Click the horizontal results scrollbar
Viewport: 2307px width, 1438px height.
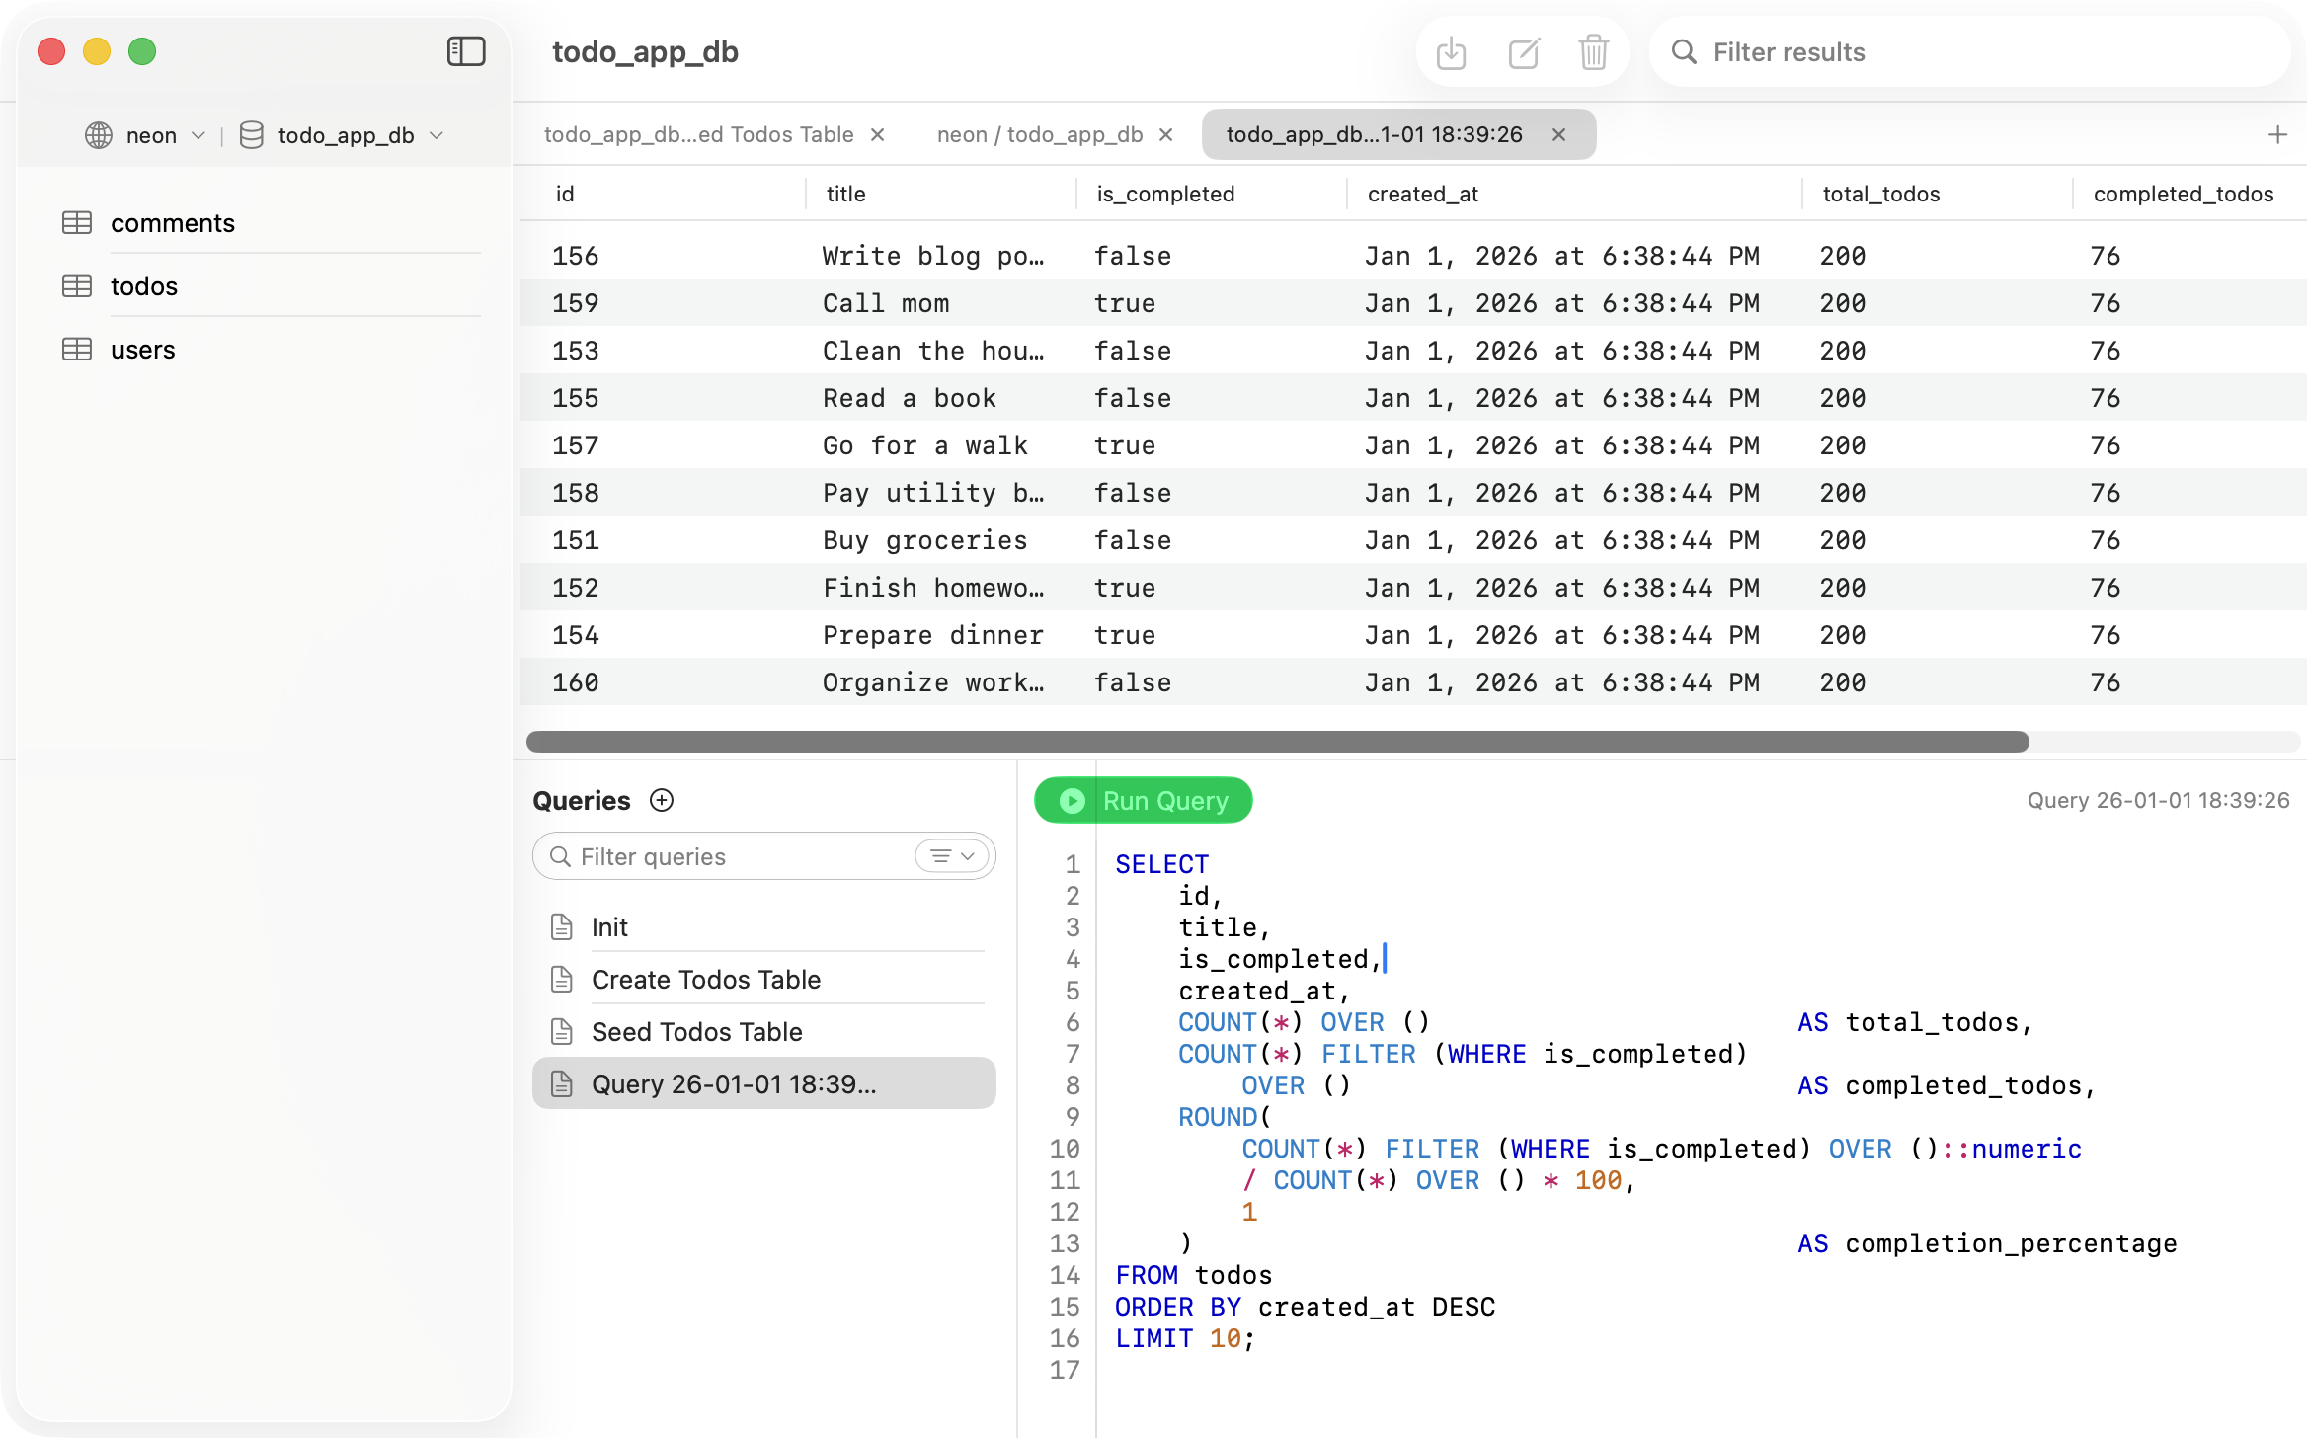1276,742
